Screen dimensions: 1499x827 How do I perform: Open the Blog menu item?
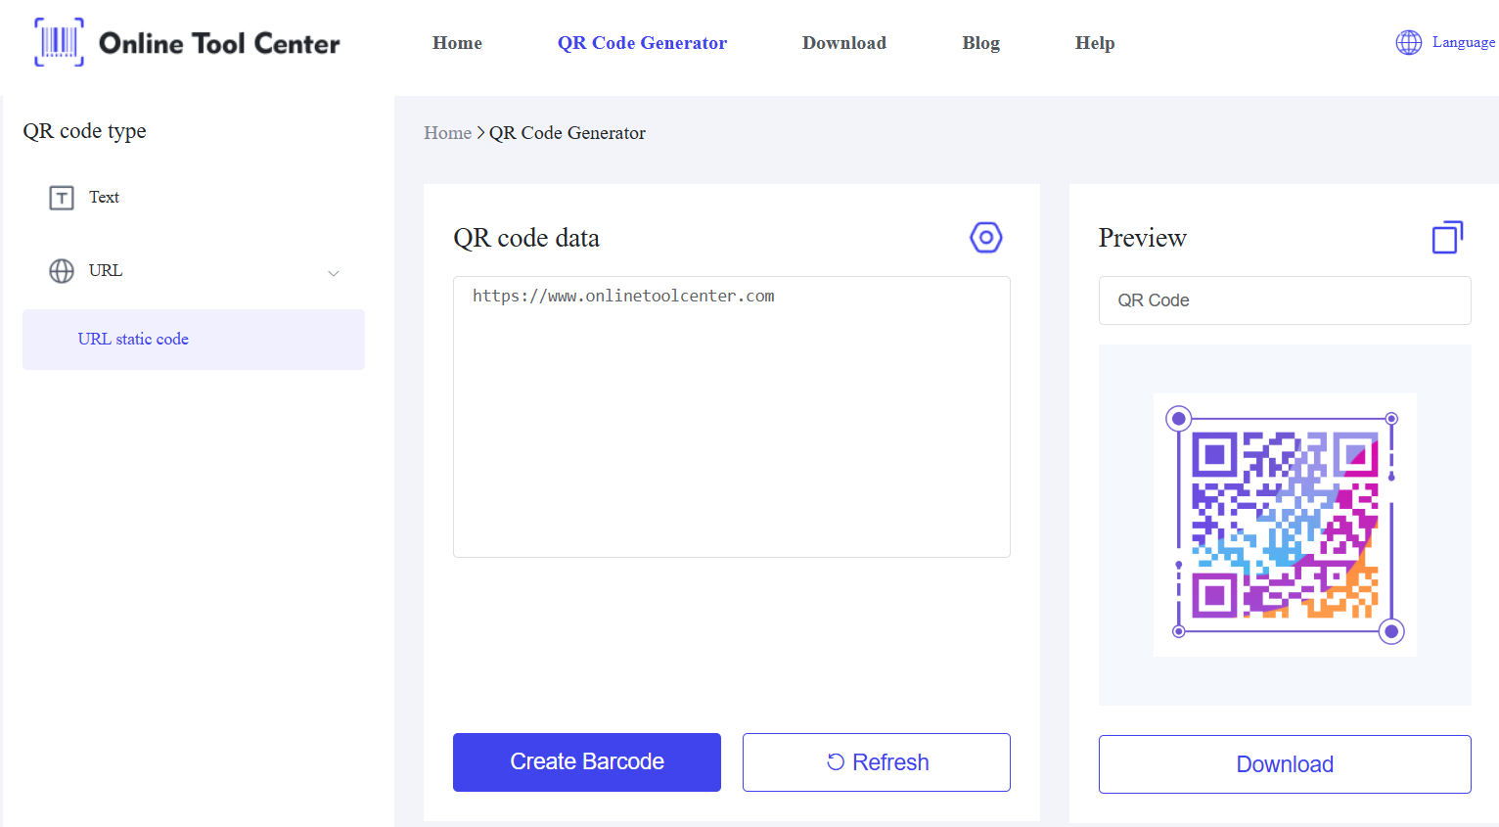click(x=980, y=43)
